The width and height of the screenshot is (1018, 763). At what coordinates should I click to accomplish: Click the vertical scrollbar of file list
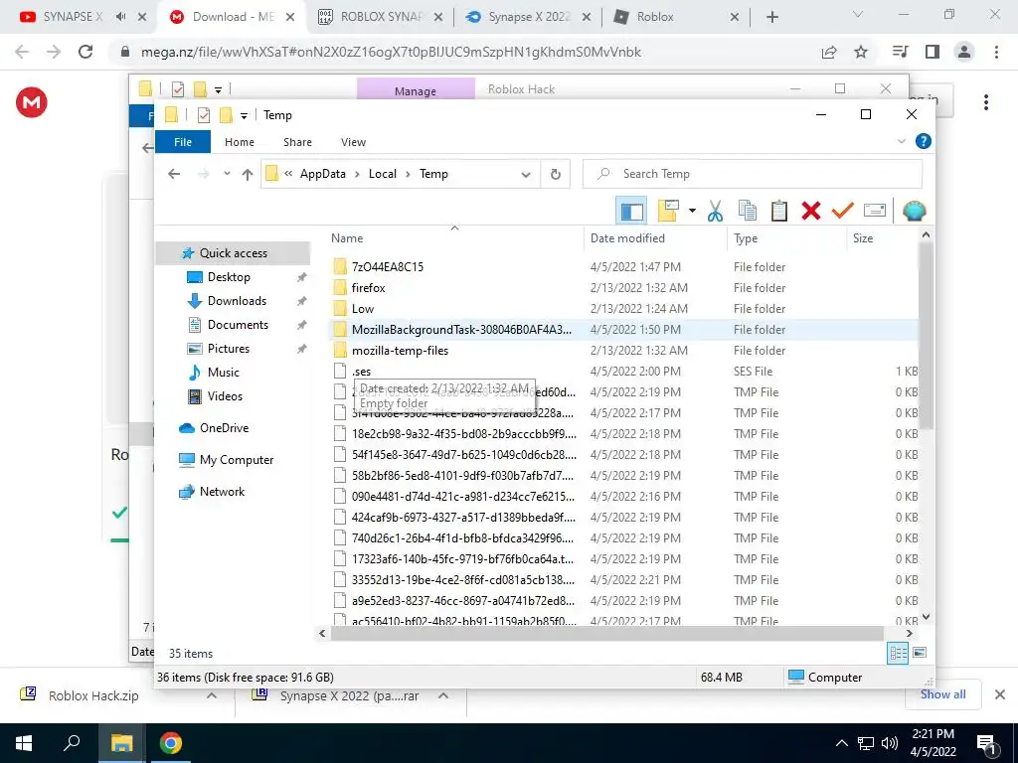927,334
